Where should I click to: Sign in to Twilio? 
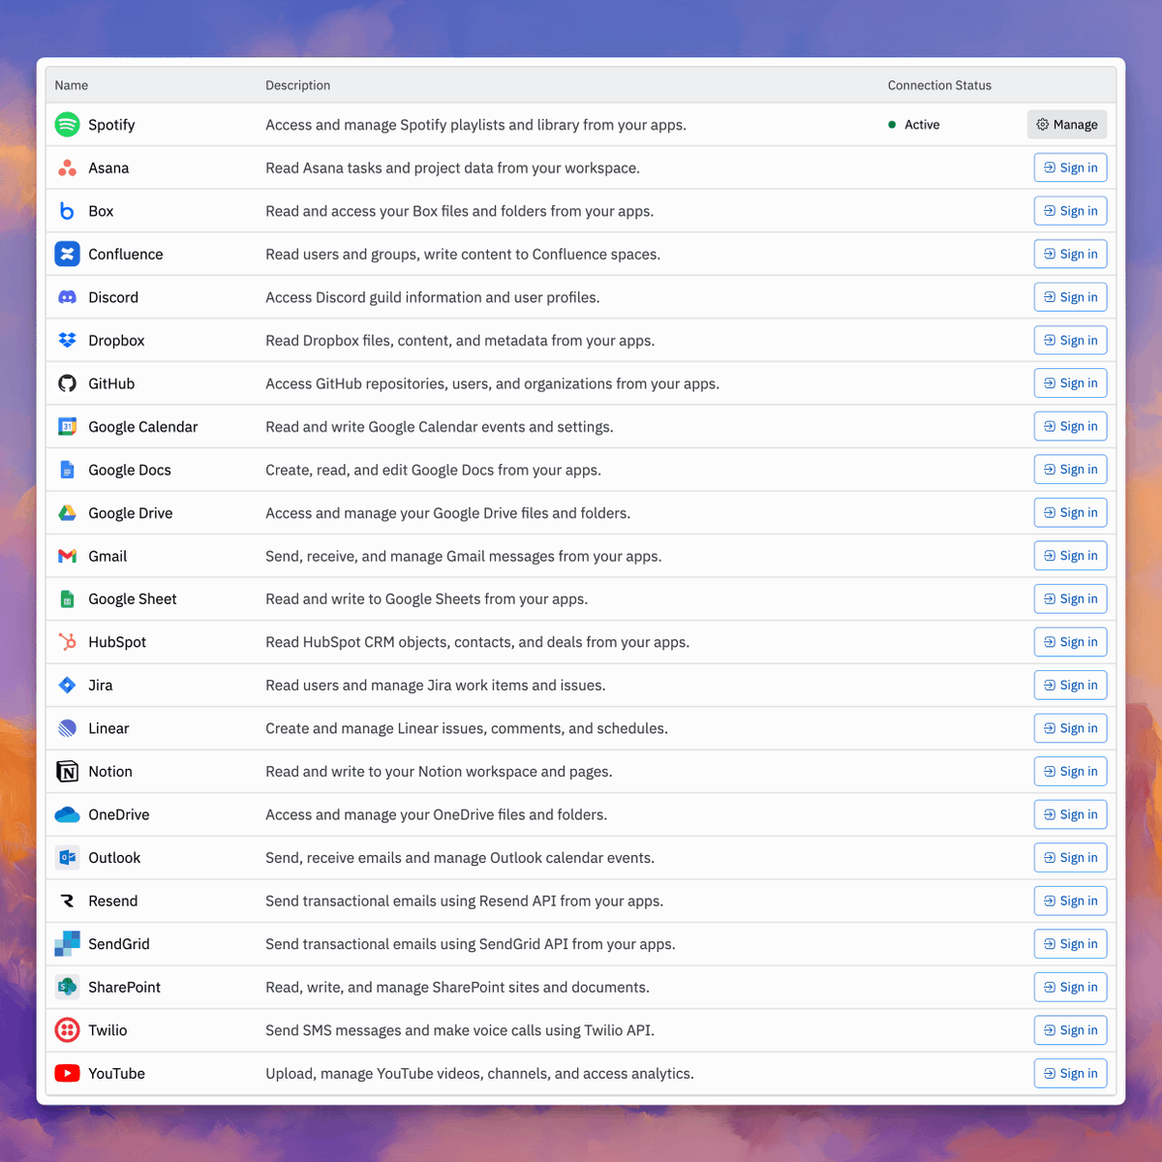coord(1070,1030)
